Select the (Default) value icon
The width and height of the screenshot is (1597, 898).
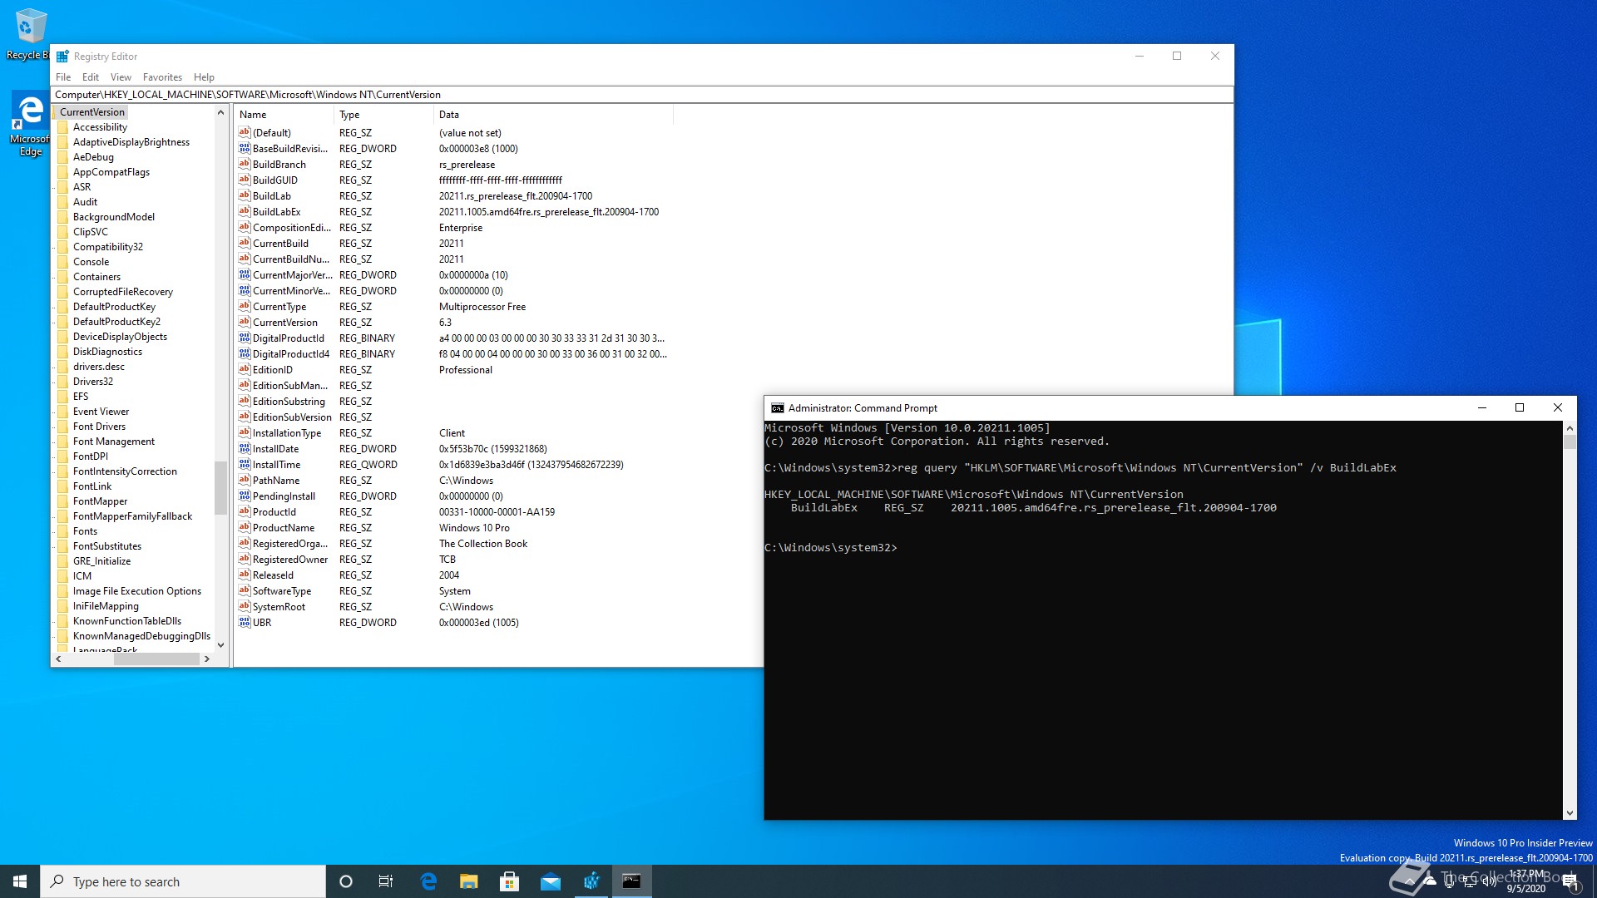245,132
